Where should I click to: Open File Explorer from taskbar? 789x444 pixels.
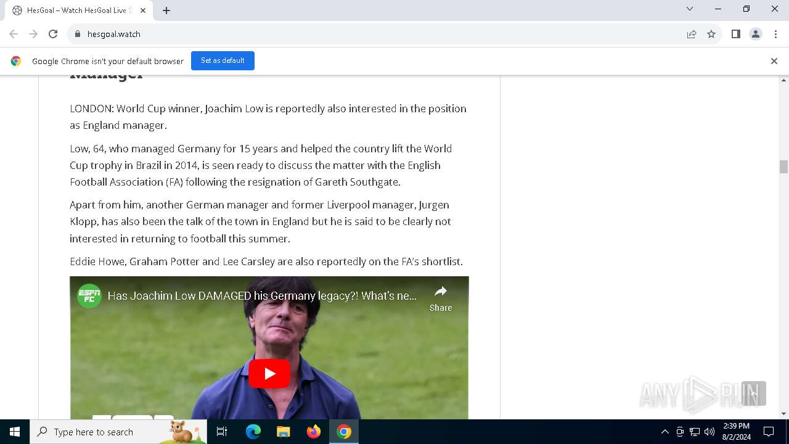click(x=283, y=432)
